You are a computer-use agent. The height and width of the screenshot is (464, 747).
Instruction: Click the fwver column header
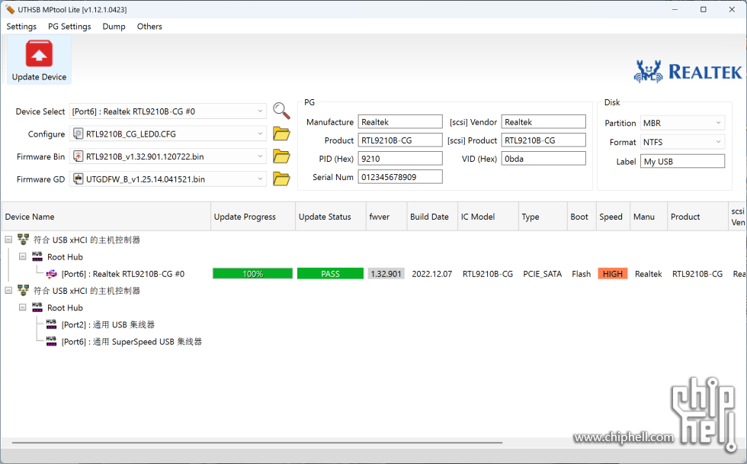pos(386,217)
